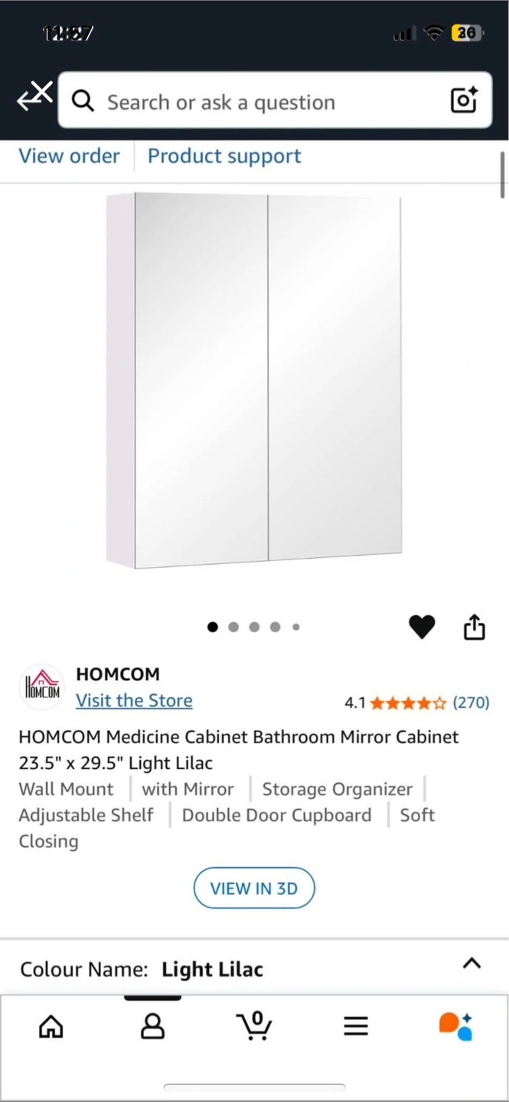509x1102 pixels.
Task: Open the Rufus AI assistant icon
Action: tap(455, 1026)
